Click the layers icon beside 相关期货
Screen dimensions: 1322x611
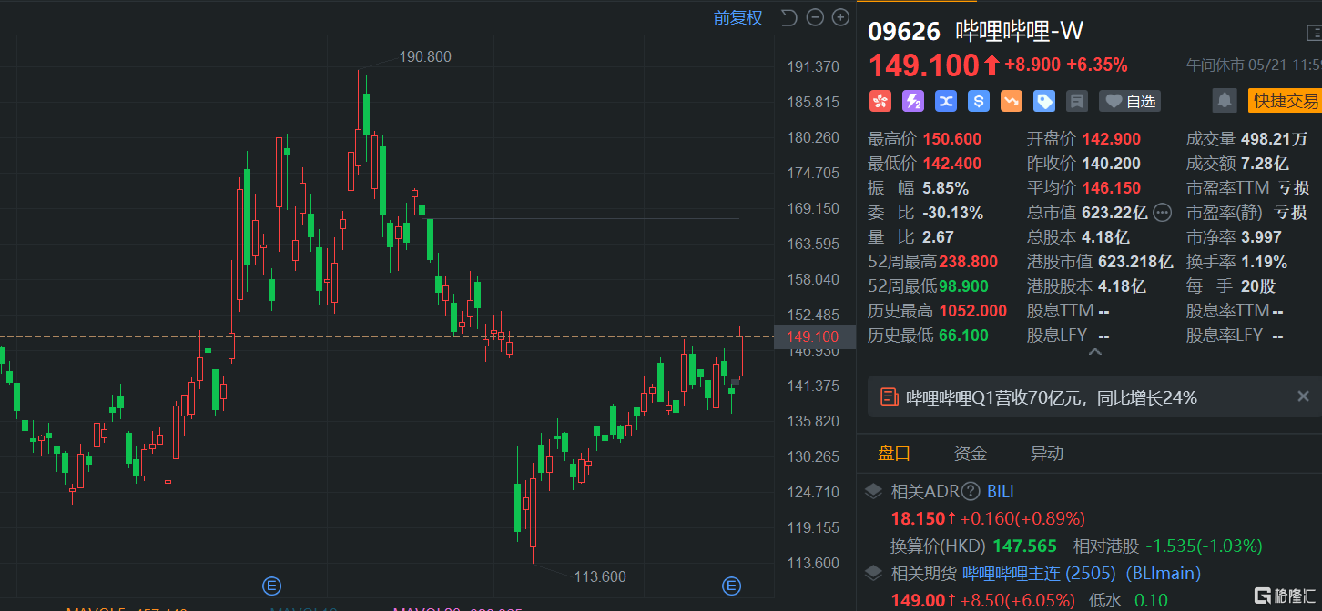click(873, 574)
